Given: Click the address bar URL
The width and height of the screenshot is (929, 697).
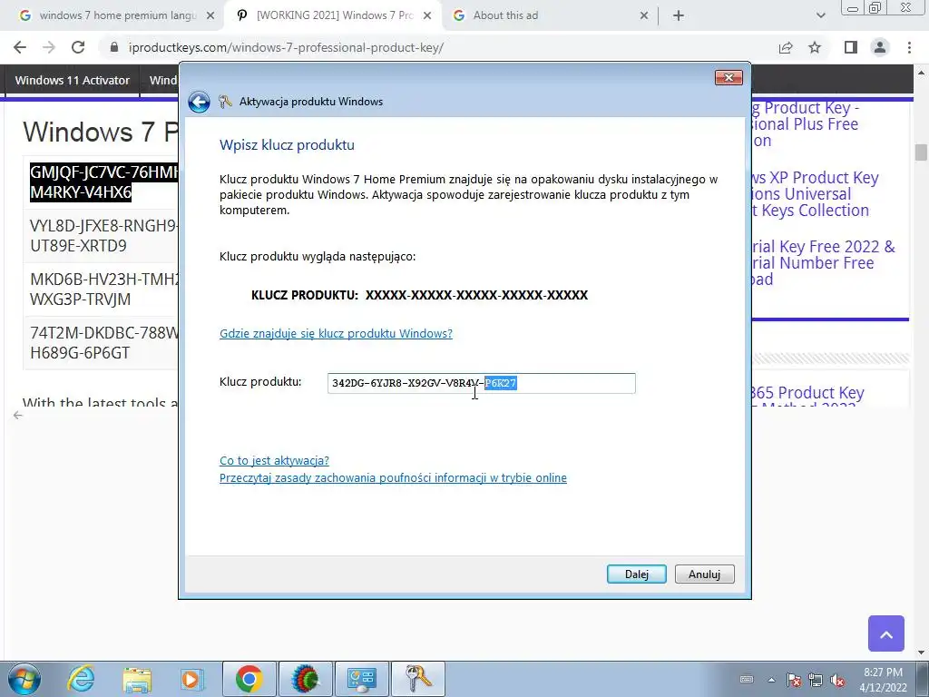Looking at the screenshot, I should [x=286, y=47].
